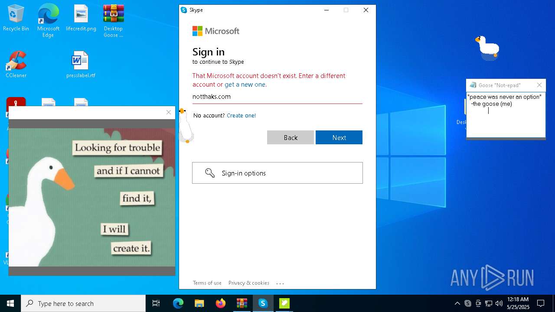Open the network status tray icon
The image size is (555, 312).
tap(489, 303)
